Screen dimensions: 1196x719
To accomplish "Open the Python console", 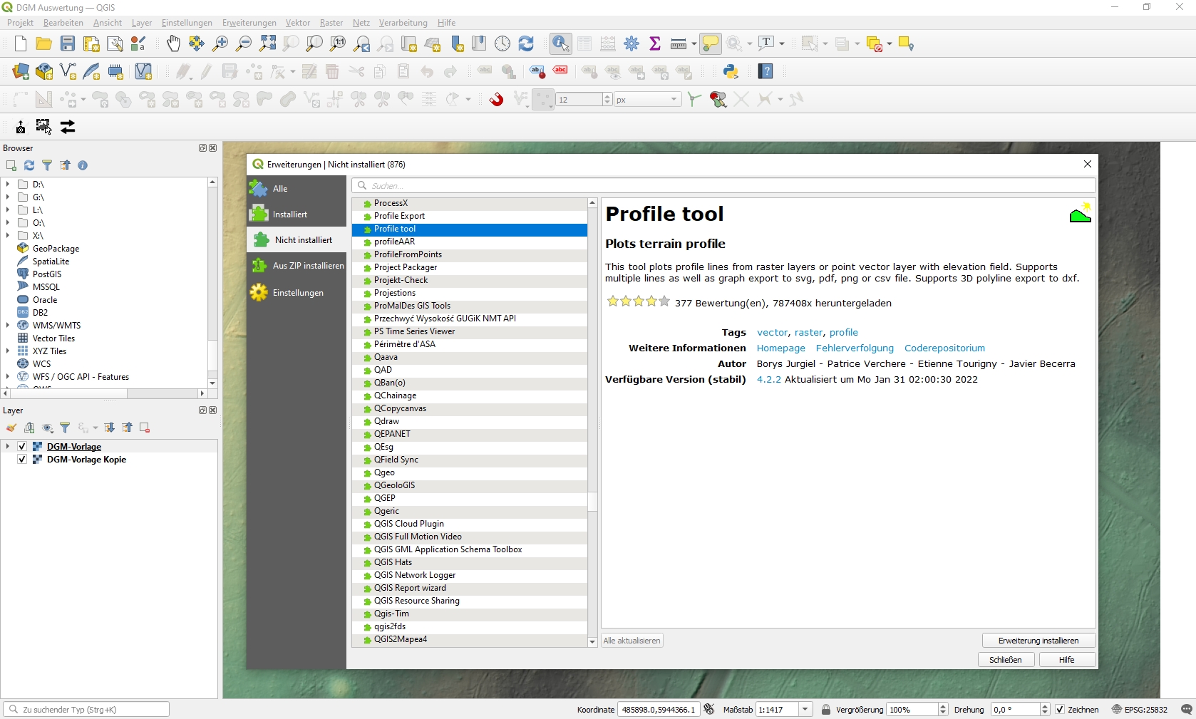I will pos(731,71).
